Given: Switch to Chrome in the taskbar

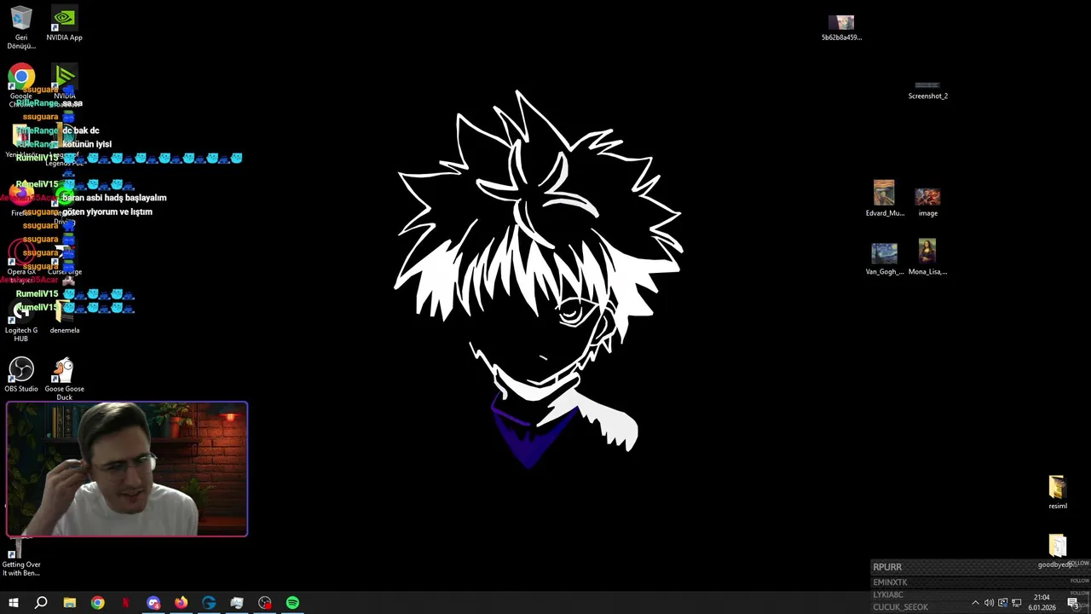Looking at the screenshot, I should coord(97,603).
